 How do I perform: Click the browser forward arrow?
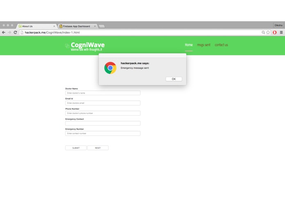9,32
